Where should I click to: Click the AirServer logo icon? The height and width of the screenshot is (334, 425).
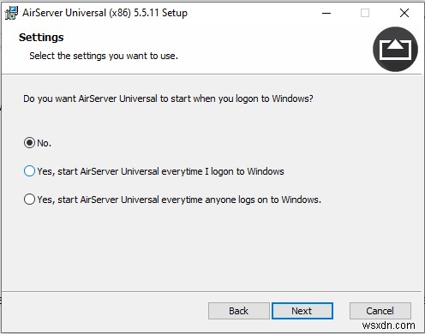tap(395, 49)
